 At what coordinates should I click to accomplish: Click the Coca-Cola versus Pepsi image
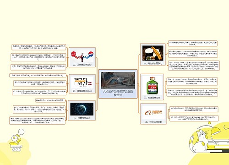coord(82,56)
